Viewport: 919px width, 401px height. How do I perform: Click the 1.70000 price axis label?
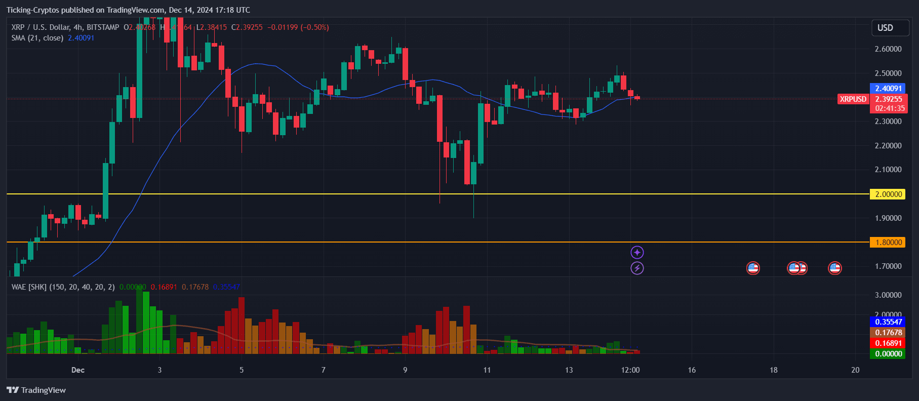888,266
